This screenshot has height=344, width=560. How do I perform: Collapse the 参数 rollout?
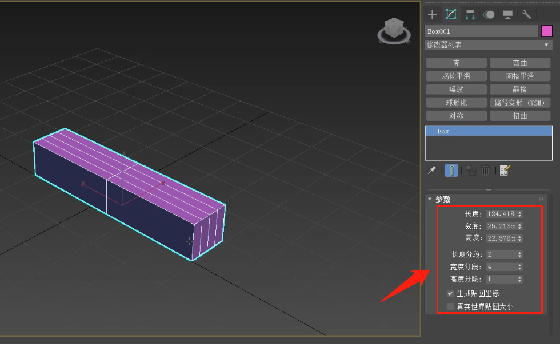coord(430,199)
